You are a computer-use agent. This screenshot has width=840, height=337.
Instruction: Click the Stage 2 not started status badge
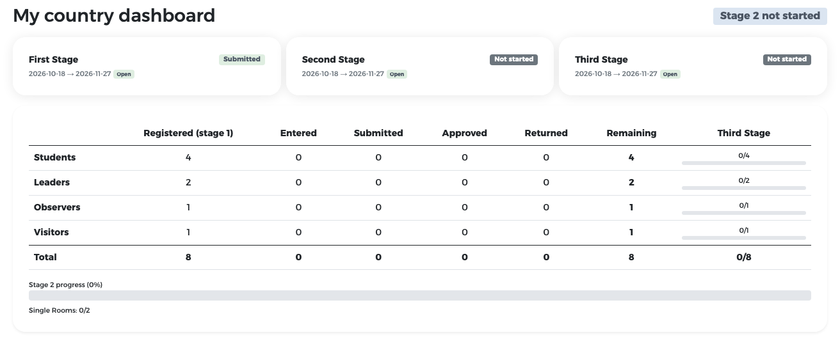770,16
